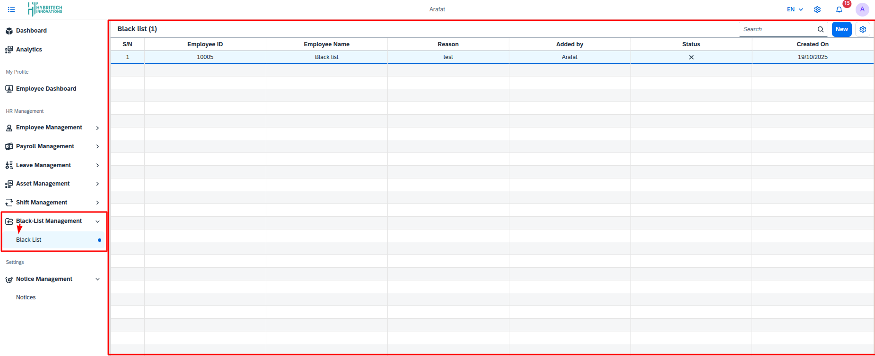Select Black List submenu item

point(29,240)
